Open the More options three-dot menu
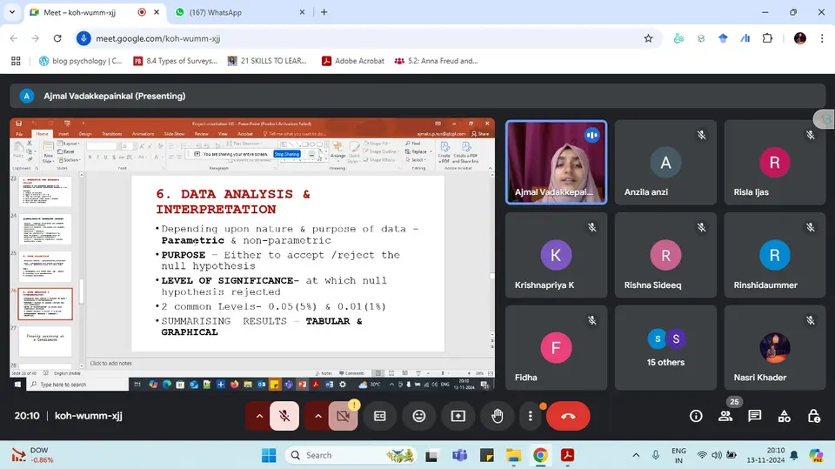 531,416
